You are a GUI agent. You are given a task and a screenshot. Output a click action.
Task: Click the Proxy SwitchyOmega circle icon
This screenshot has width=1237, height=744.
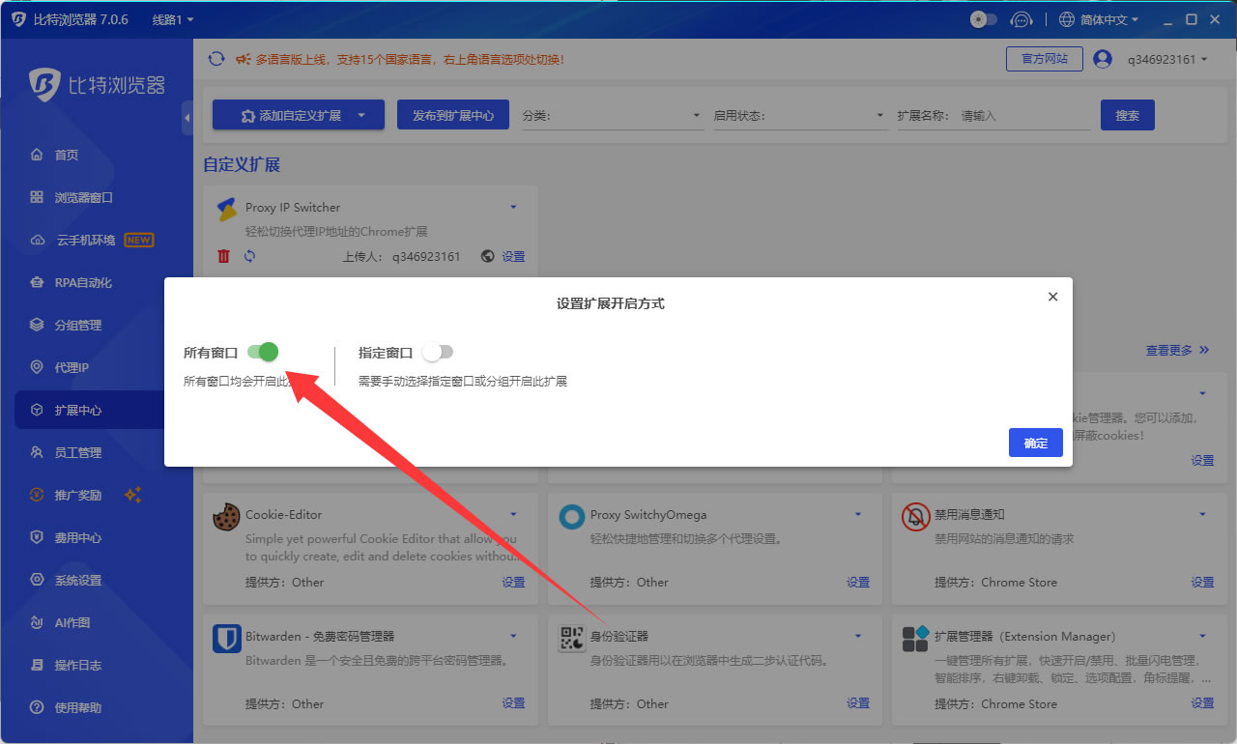(571, 517)
